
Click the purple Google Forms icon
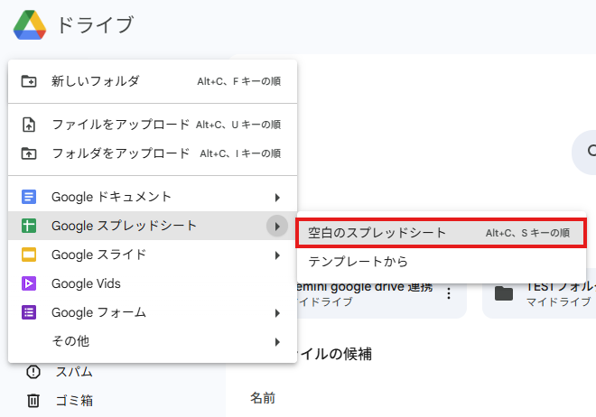click(x=29, y=312)
